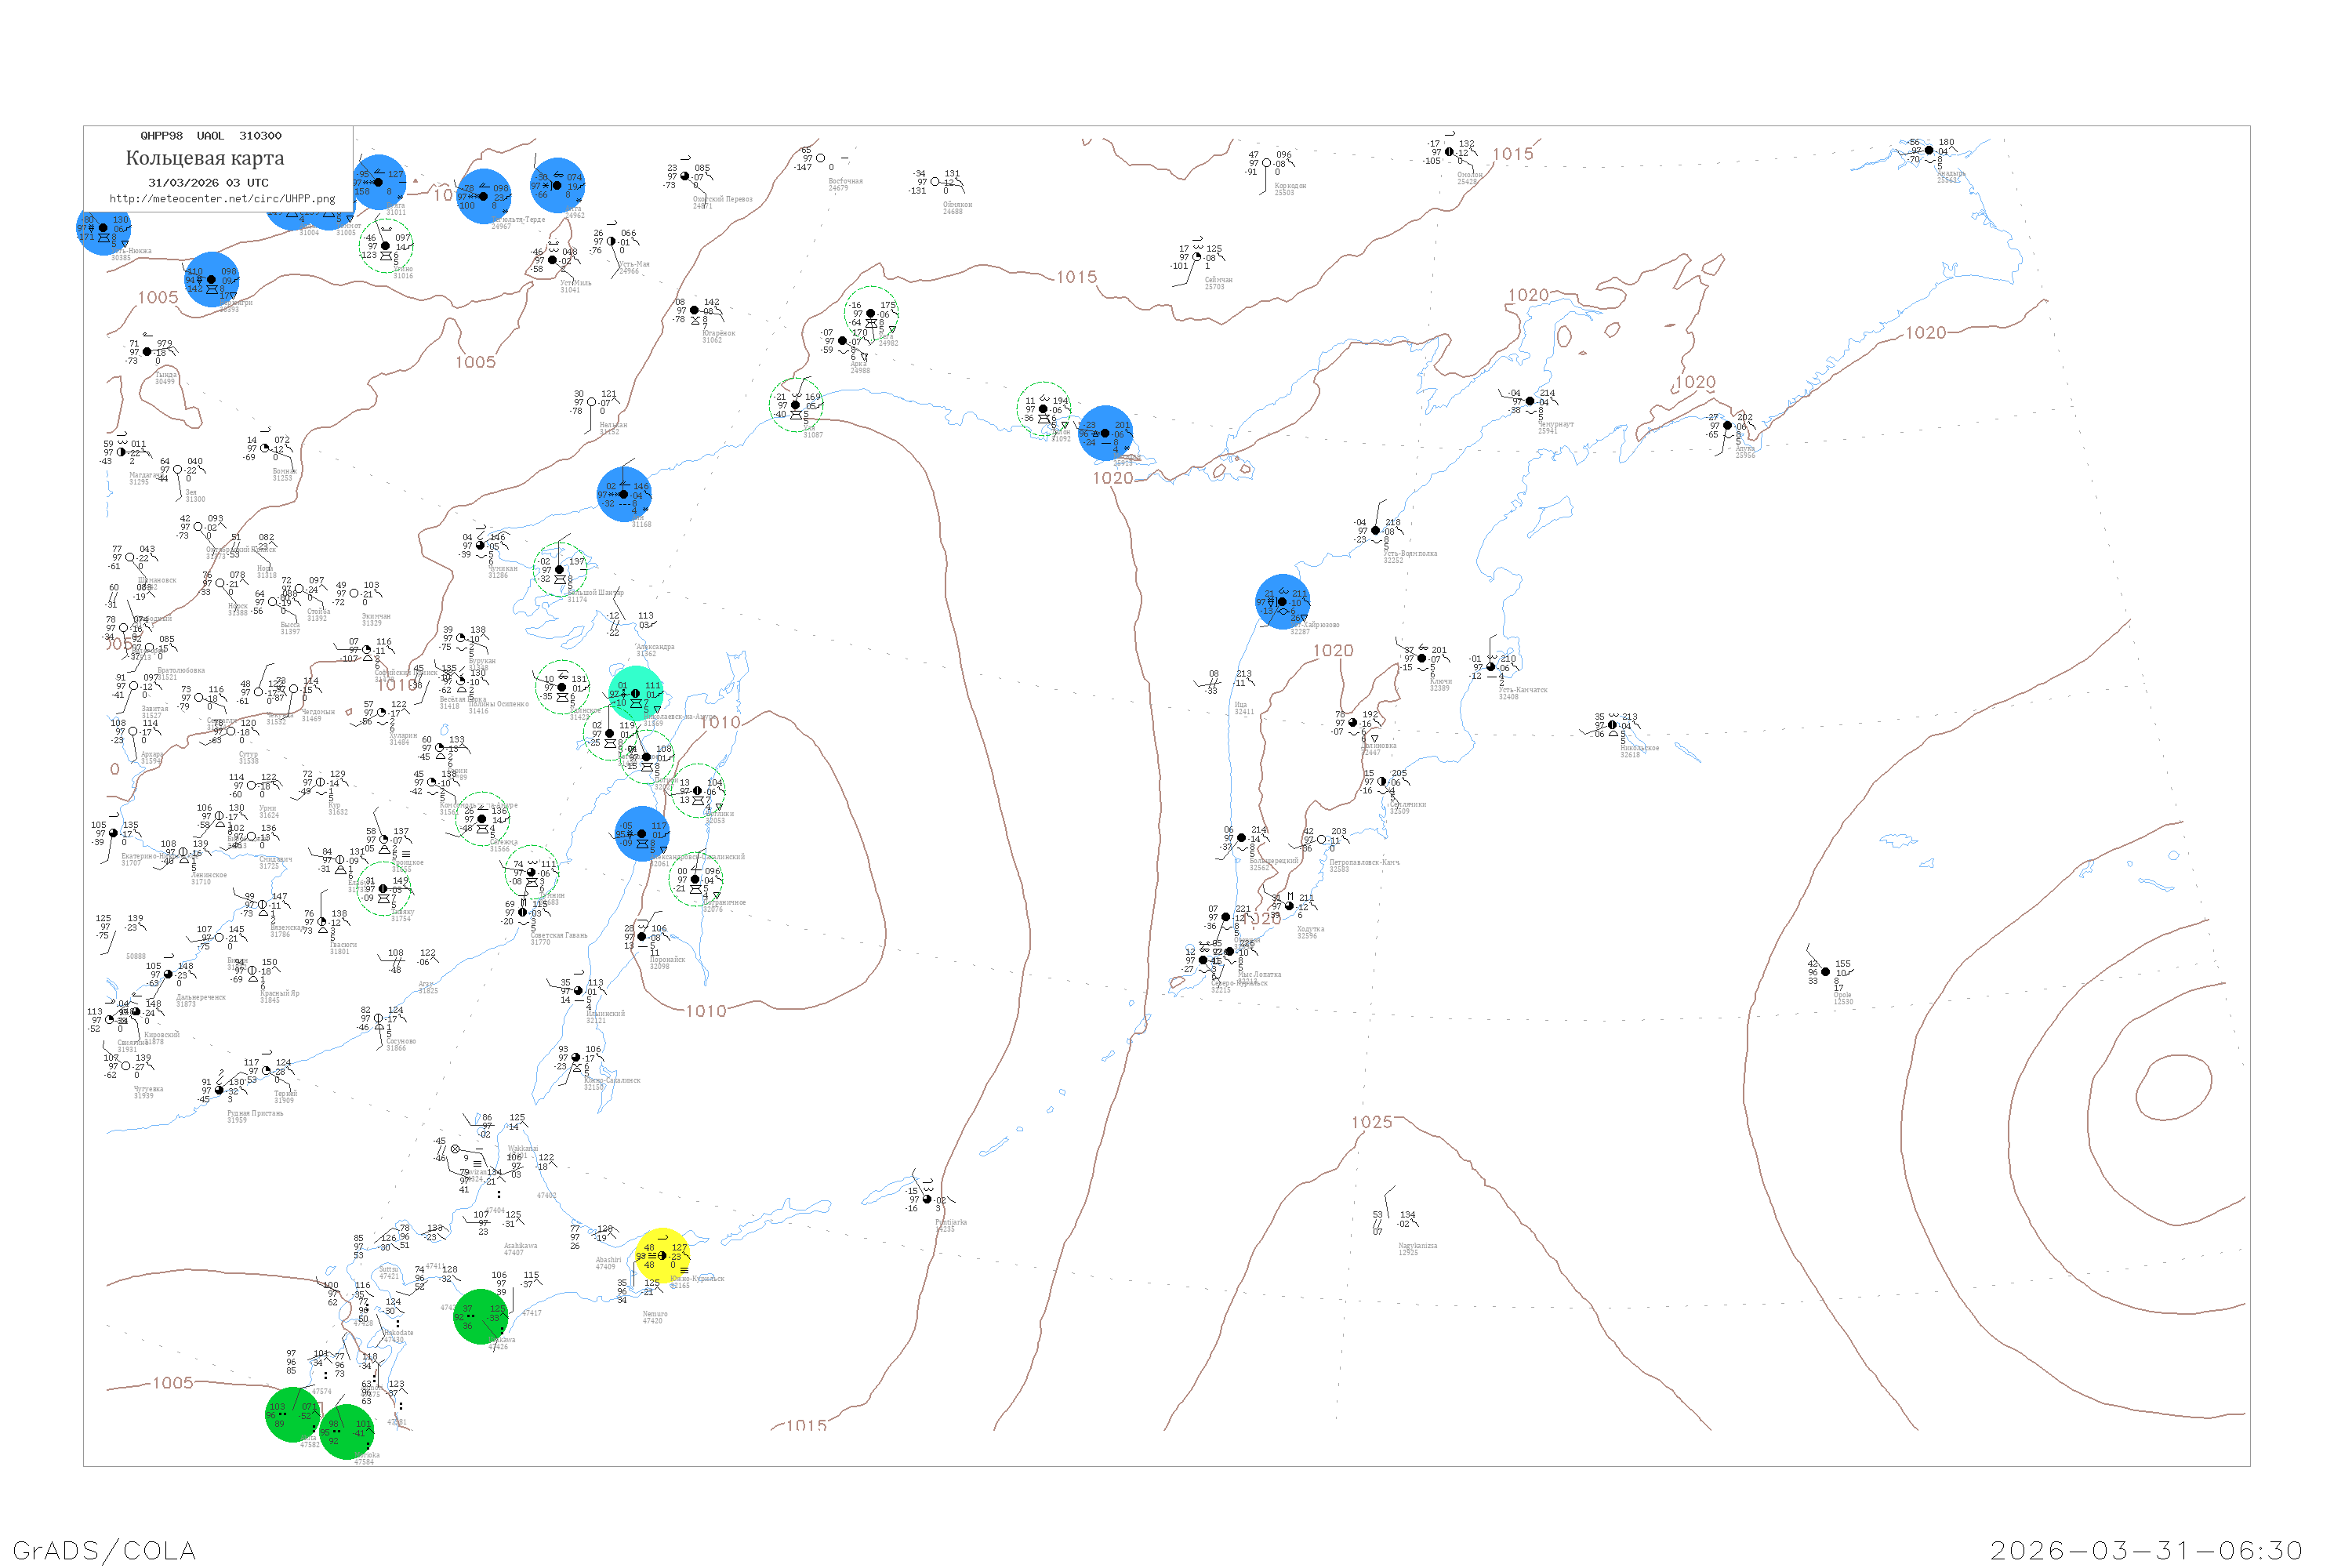Click the blue circle at Александровск-Сахалинский
The width and height of the screenshot is (2352, 1568).
(x=642, y=834)
